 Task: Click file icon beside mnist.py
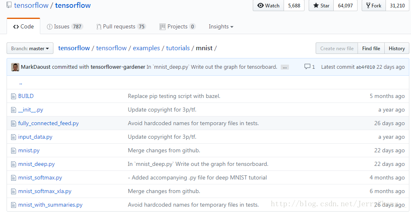(14, 151)
